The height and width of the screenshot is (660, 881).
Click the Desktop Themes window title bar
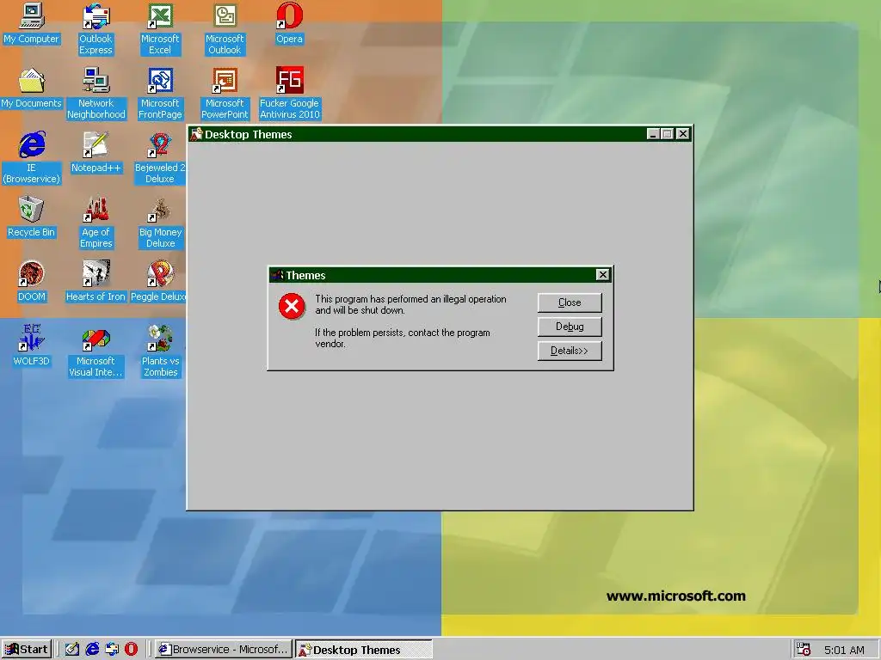440,134
